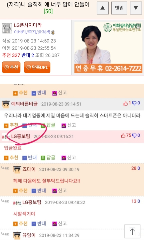144x240 pixels.
Task: Upvote 예의바른비글 comment with thumbs-up icon
Action: (x=126, y=103)
